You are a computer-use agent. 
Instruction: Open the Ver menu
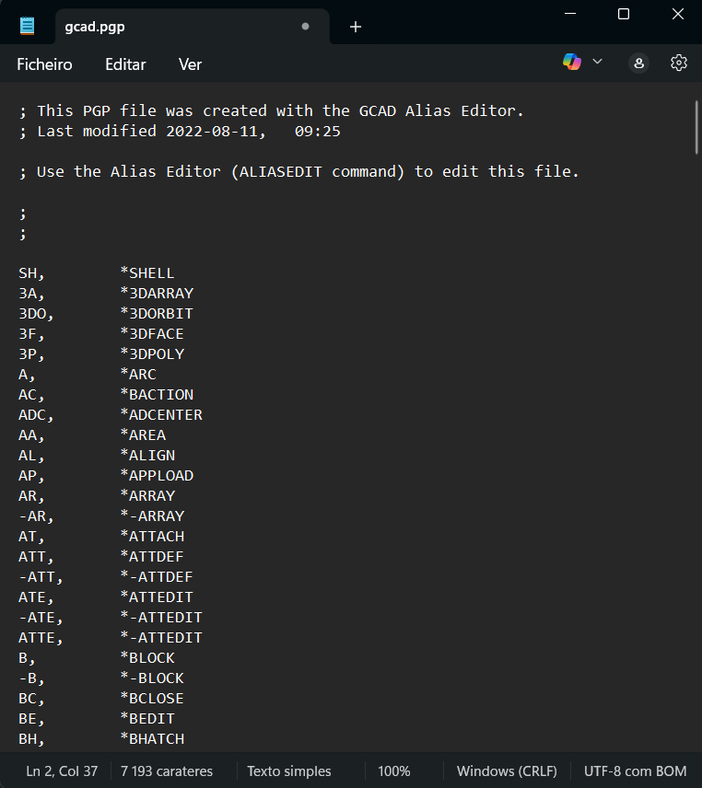coord(190,64)
